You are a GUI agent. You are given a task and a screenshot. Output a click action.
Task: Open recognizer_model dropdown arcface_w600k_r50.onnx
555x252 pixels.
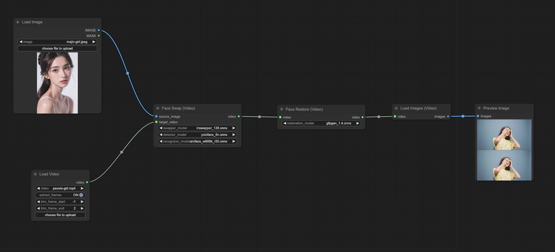tap(197, 141)
